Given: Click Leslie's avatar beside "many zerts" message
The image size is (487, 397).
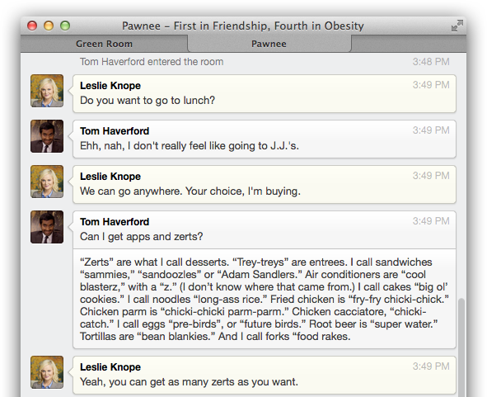Looking at the screenshot, I should click(x=47, y=372).
